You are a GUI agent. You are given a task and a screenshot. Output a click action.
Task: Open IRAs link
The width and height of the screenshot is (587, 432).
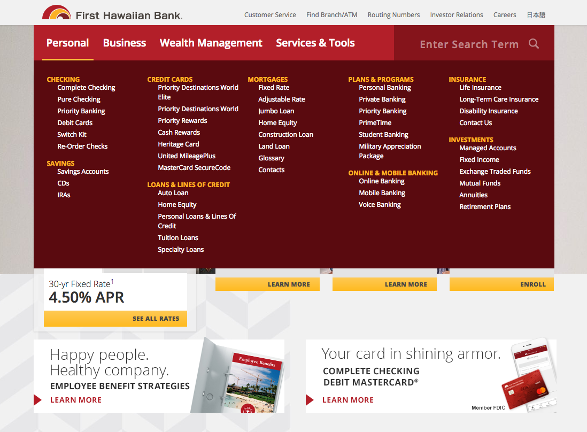point(64,195)
